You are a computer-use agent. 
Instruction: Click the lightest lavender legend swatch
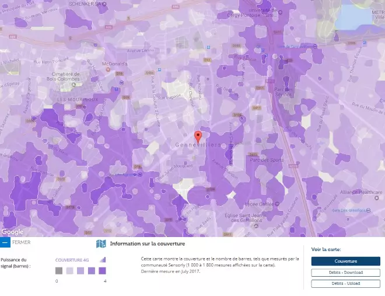click(x=70, y=271)
